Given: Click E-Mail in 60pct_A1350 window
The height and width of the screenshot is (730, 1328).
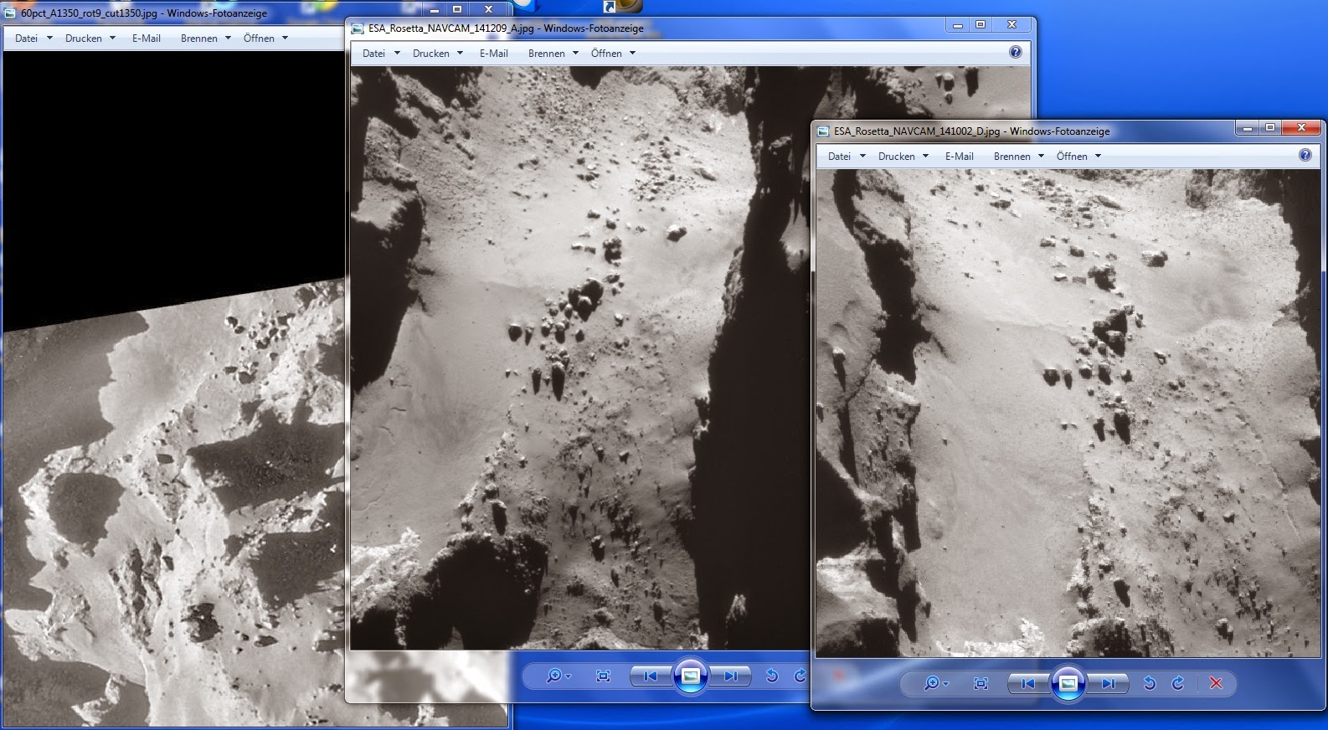Looking at the screenshot, I should point(146,38).
